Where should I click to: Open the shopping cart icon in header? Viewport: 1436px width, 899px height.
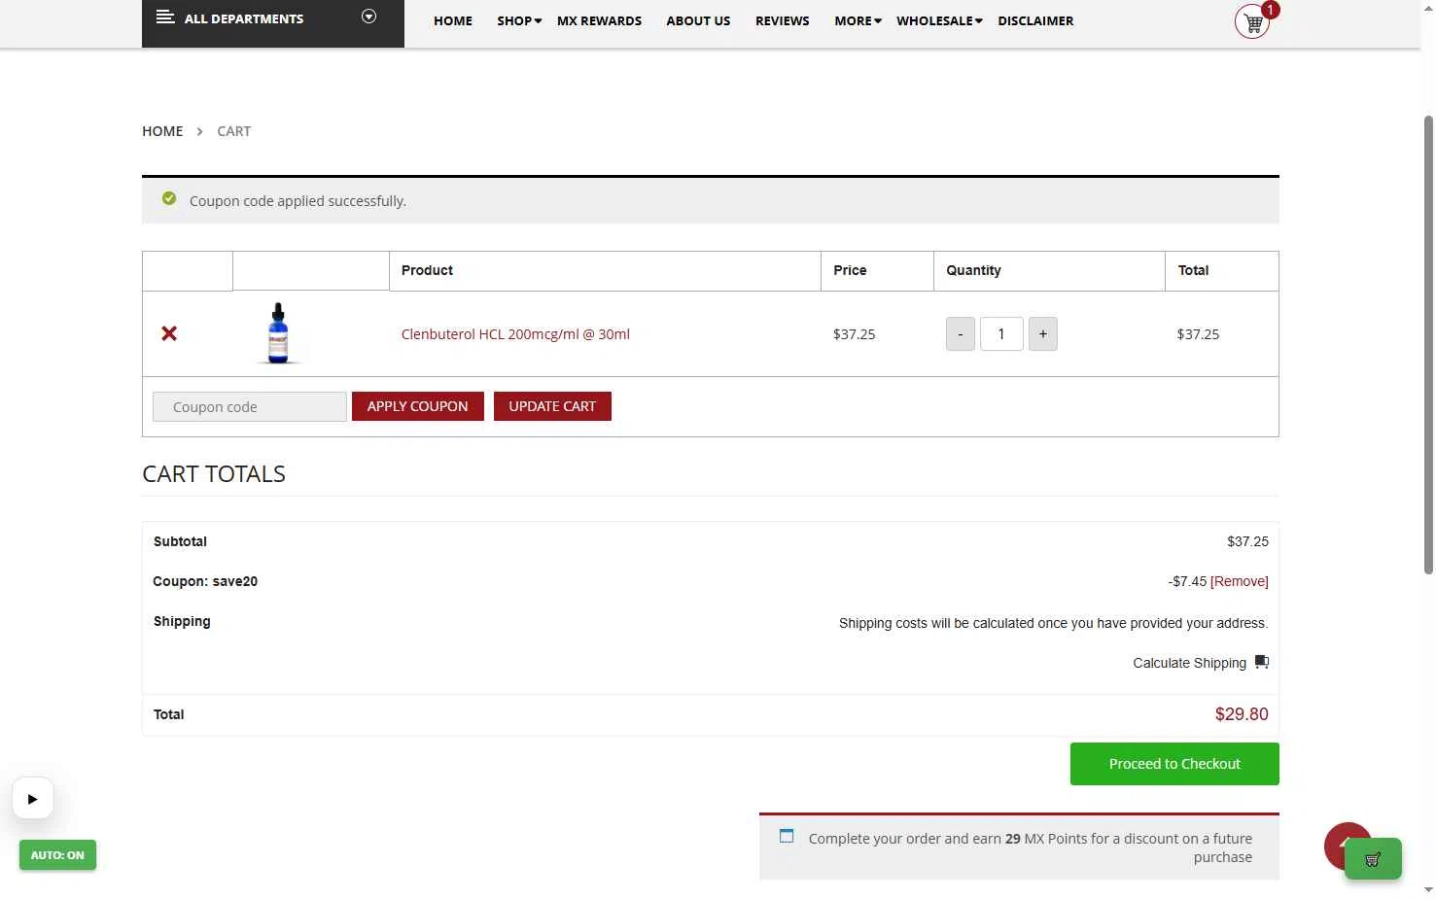pyautogui.click(x=1252, y=22)
